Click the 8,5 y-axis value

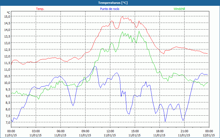click(x=8, y=102)
